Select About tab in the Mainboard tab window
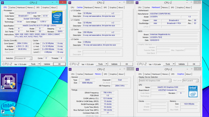209x117 pixels. (x=188, y=8)
